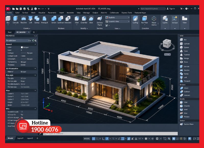Toggle grid display in status bar

(x=93, y=139)
